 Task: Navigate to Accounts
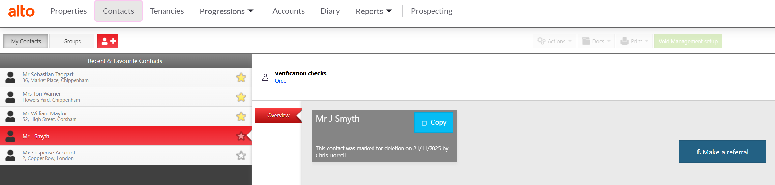288,11
